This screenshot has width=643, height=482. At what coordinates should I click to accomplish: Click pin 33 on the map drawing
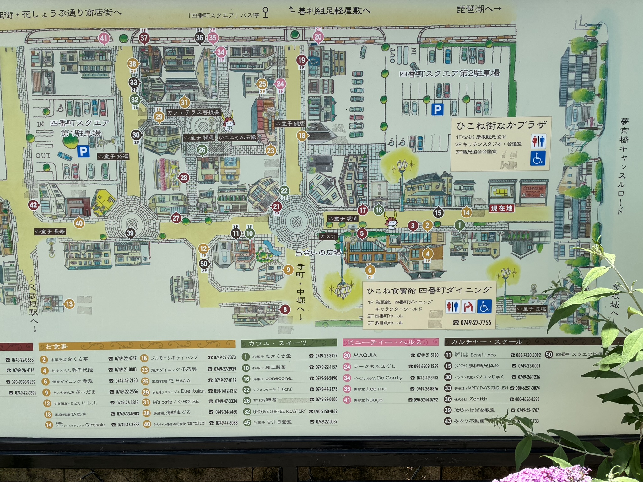[x=134, y=83]
